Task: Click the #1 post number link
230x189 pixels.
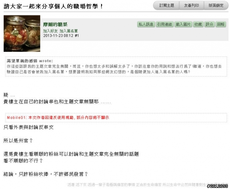Action: pyautogui.click(x=77, y=36)
